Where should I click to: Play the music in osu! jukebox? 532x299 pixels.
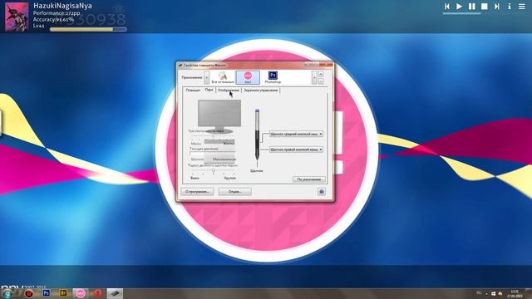point(459,7)
